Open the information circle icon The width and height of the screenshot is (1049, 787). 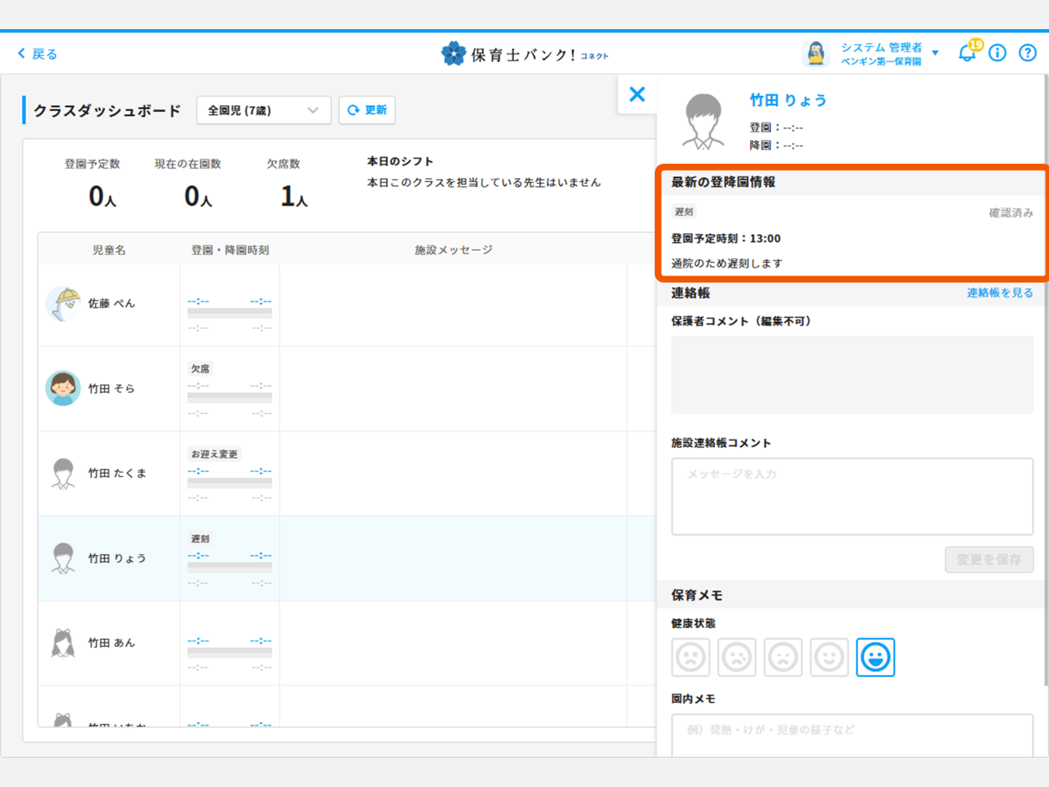997,54
